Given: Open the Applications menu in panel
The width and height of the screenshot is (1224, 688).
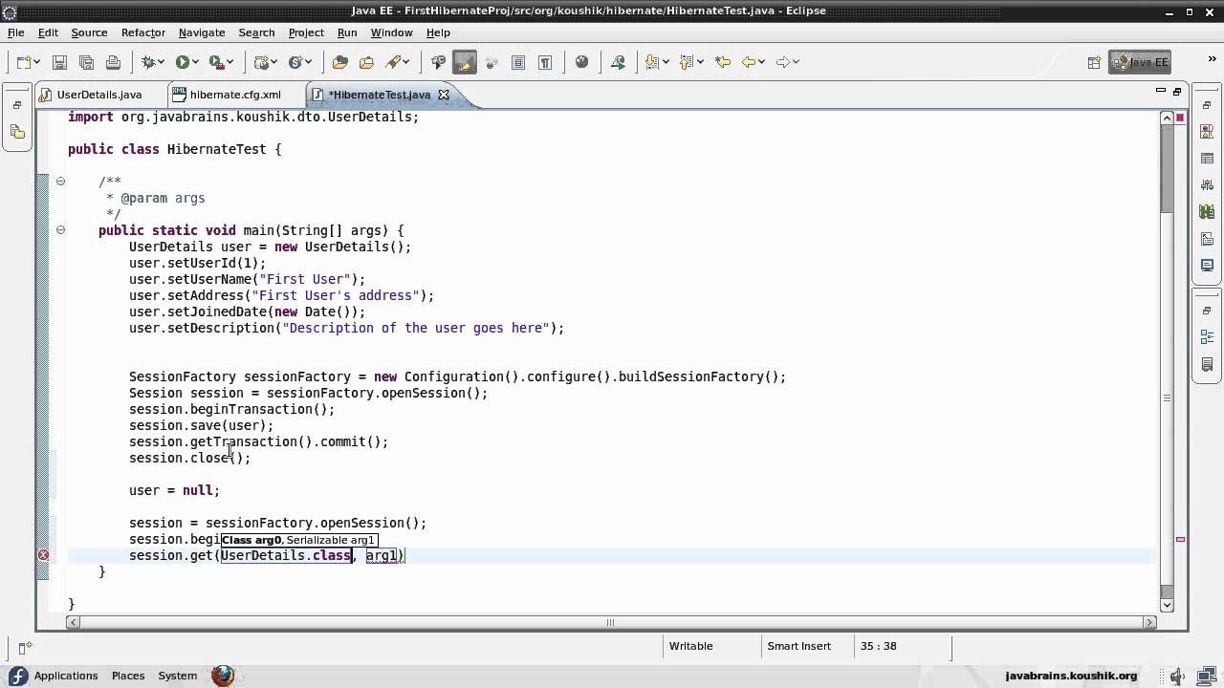Looking at the screenshot, I should coord(65,676).
